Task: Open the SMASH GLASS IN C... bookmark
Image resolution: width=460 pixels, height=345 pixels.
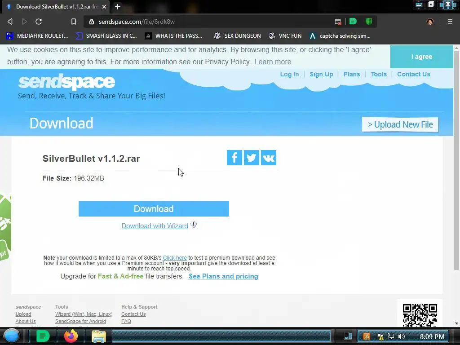Action: point(106,36)
